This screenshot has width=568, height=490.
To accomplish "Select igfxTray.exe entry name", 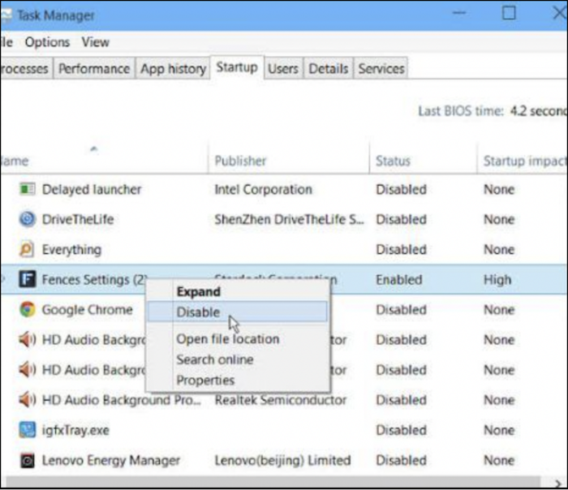I will (x=75, y=430).
